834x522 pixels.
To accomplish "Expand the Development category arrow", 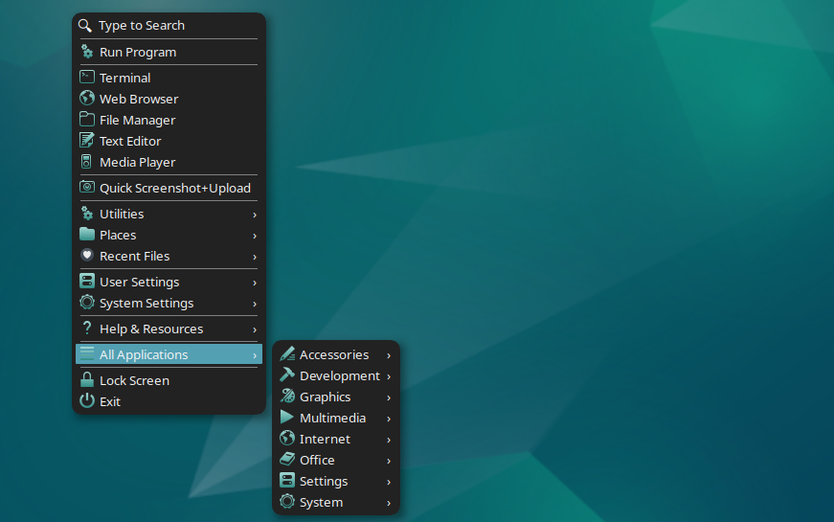I will 389,376.
